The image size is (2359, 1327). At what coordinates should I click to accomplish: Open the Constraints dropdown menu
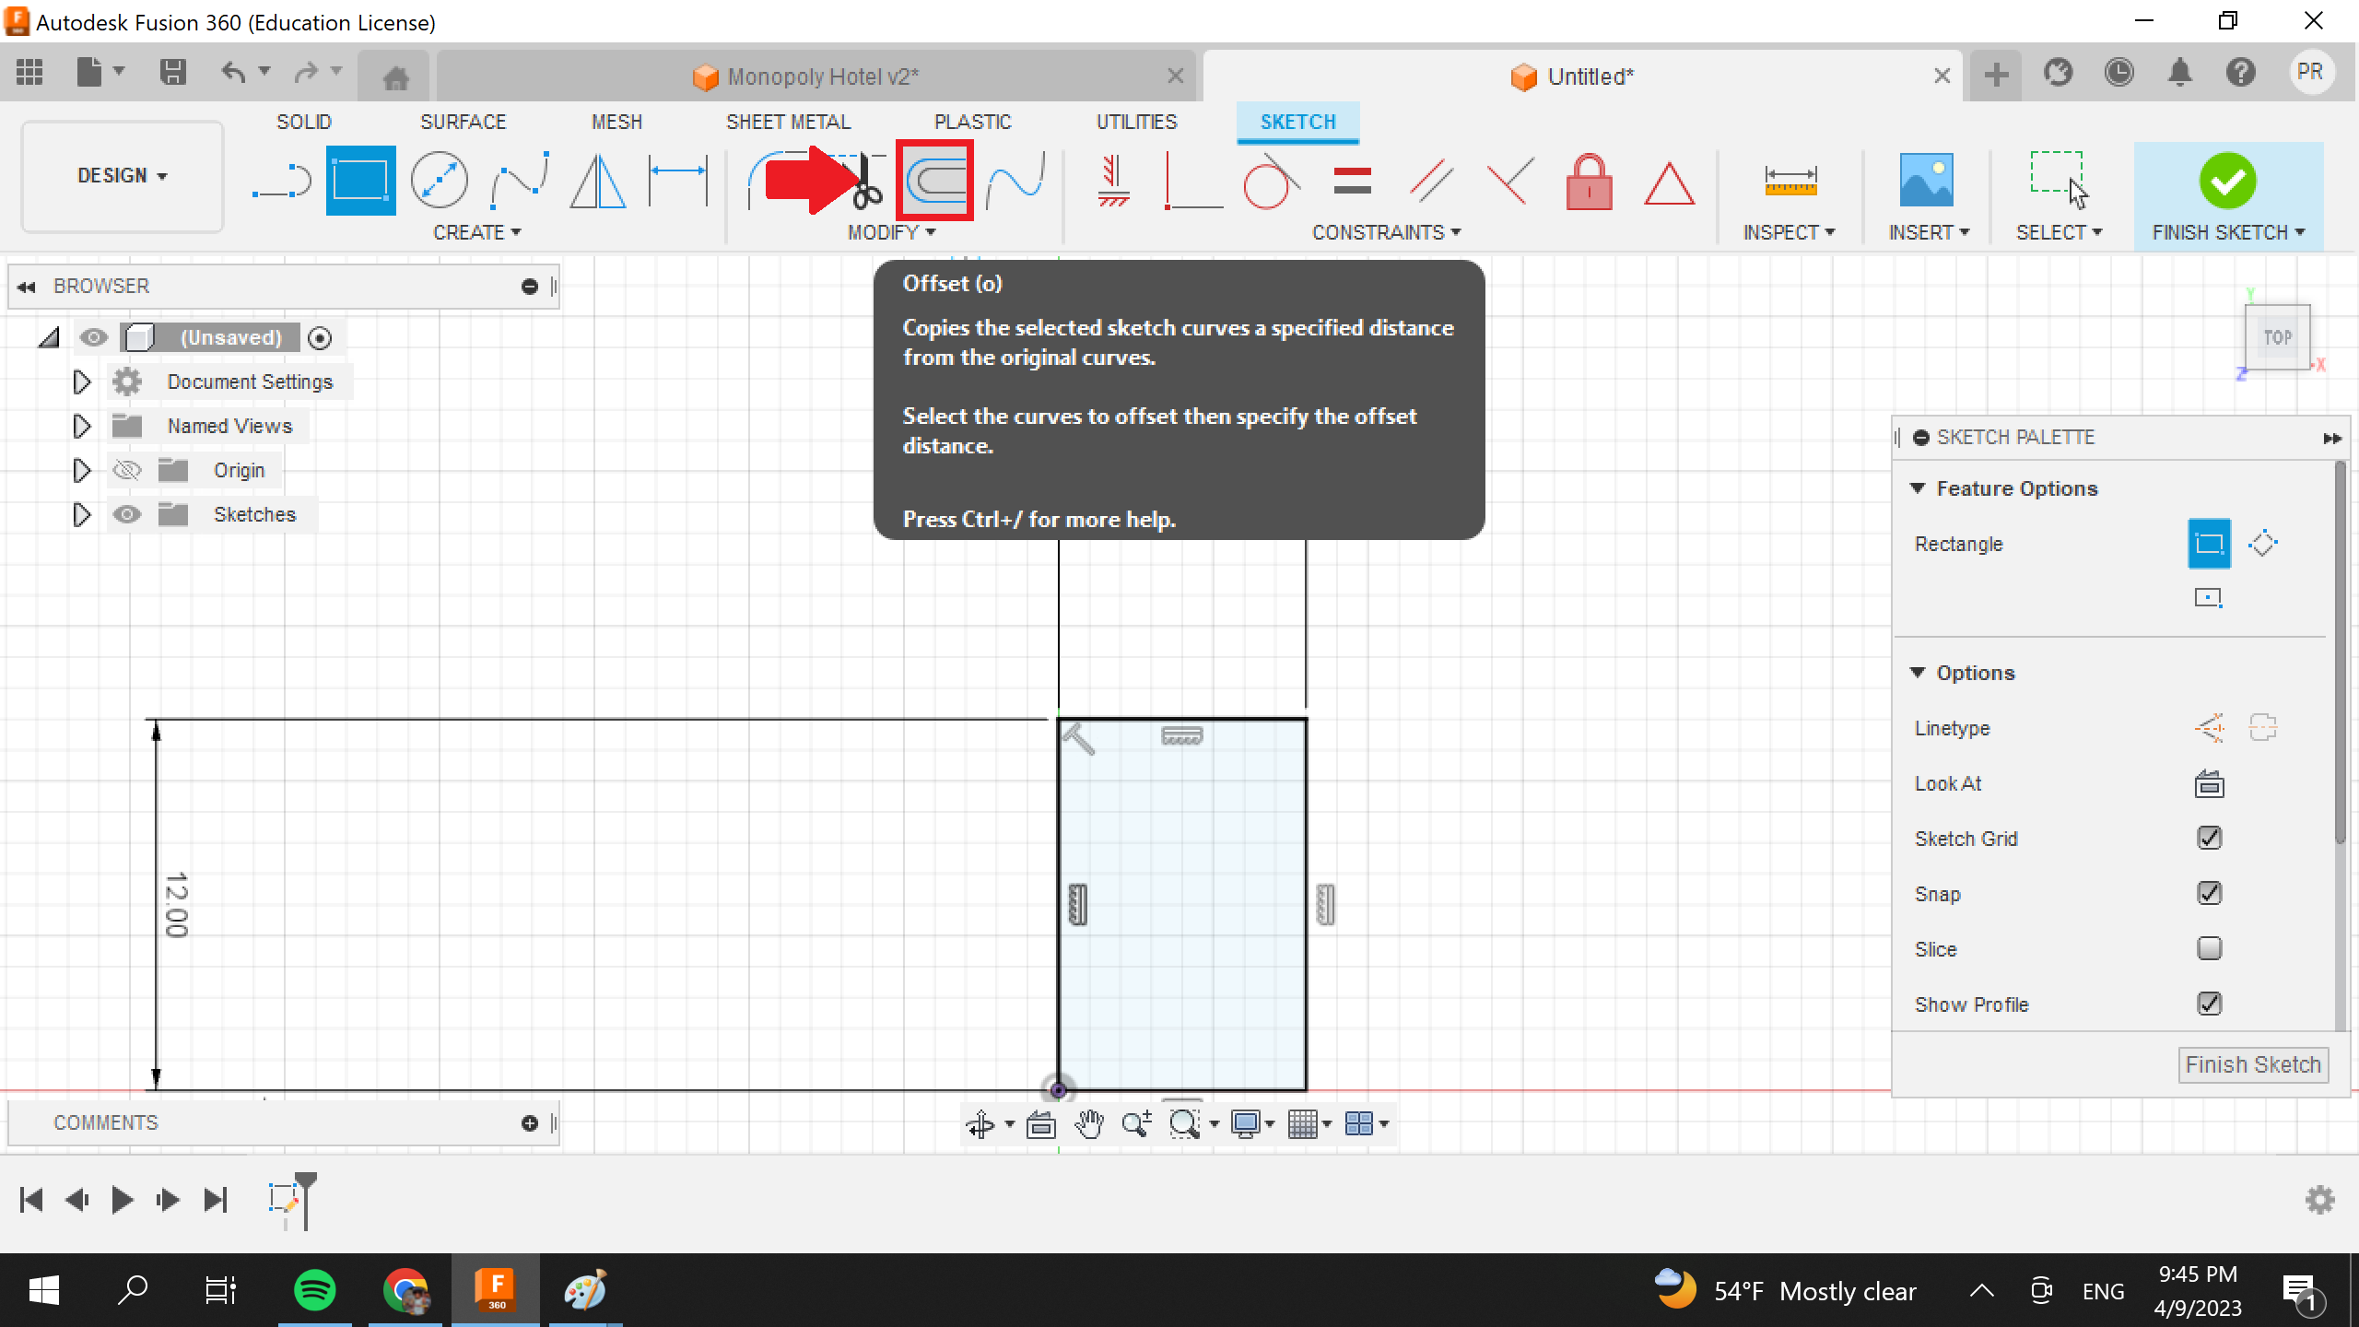pyautogui.click(x=1388, y=232)
